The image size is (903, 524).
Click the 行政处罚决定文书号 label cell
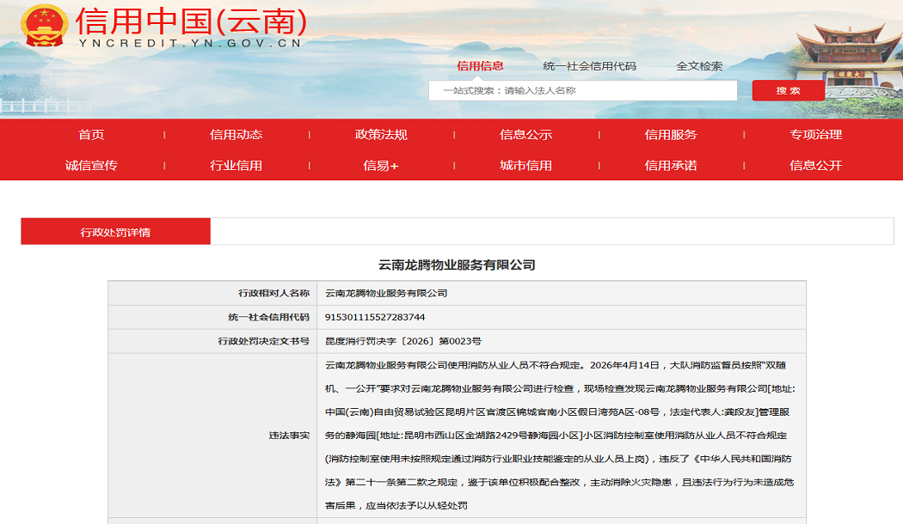(x=212, y=341)
